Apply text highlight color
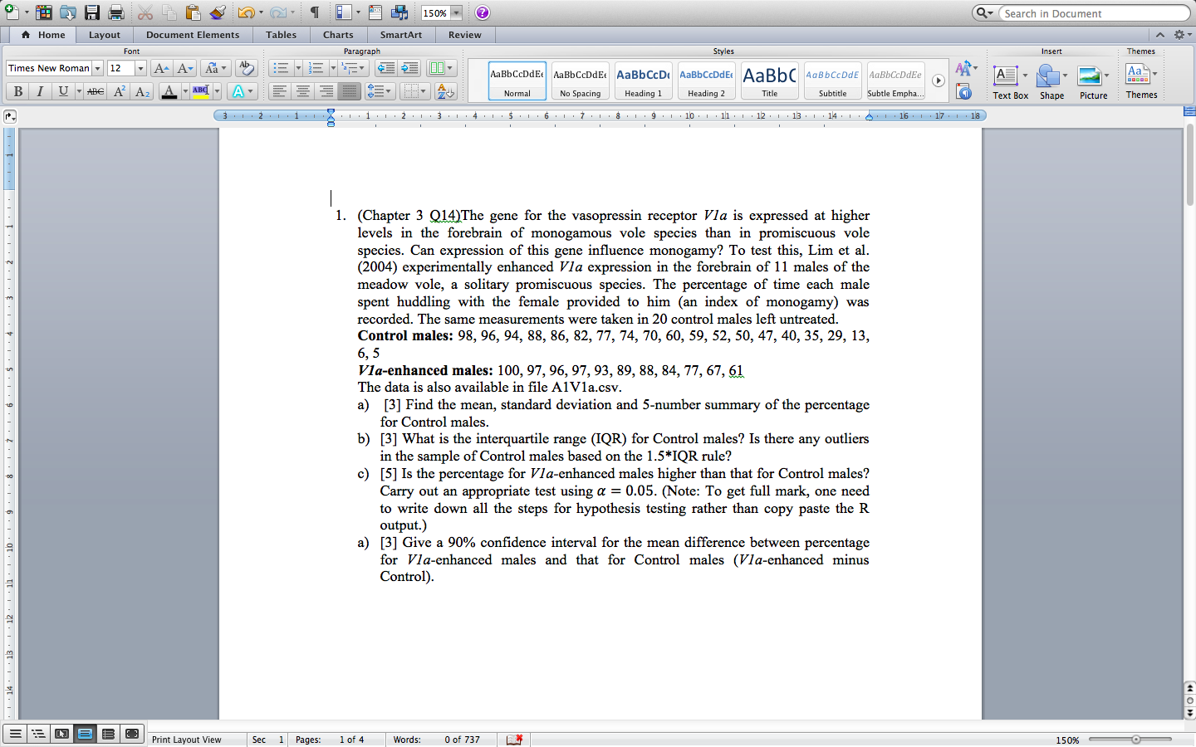Screen dimensions: 1196x747 point(202,91)
